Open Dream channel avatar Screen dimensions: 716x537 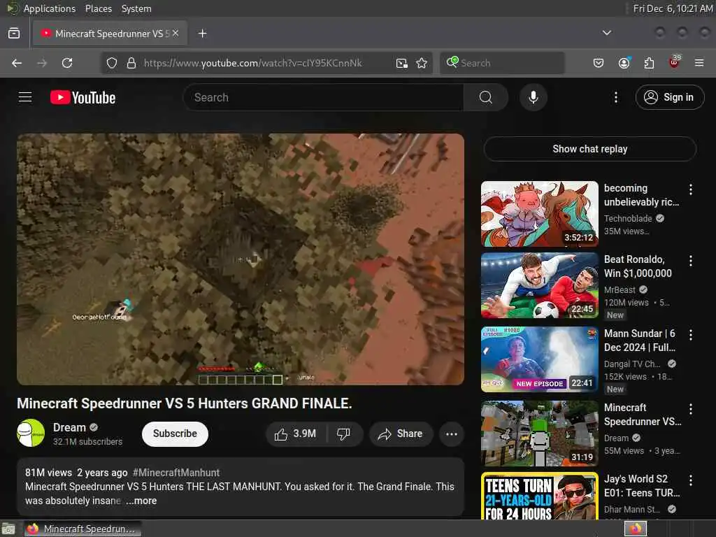(x=31, y=433)
